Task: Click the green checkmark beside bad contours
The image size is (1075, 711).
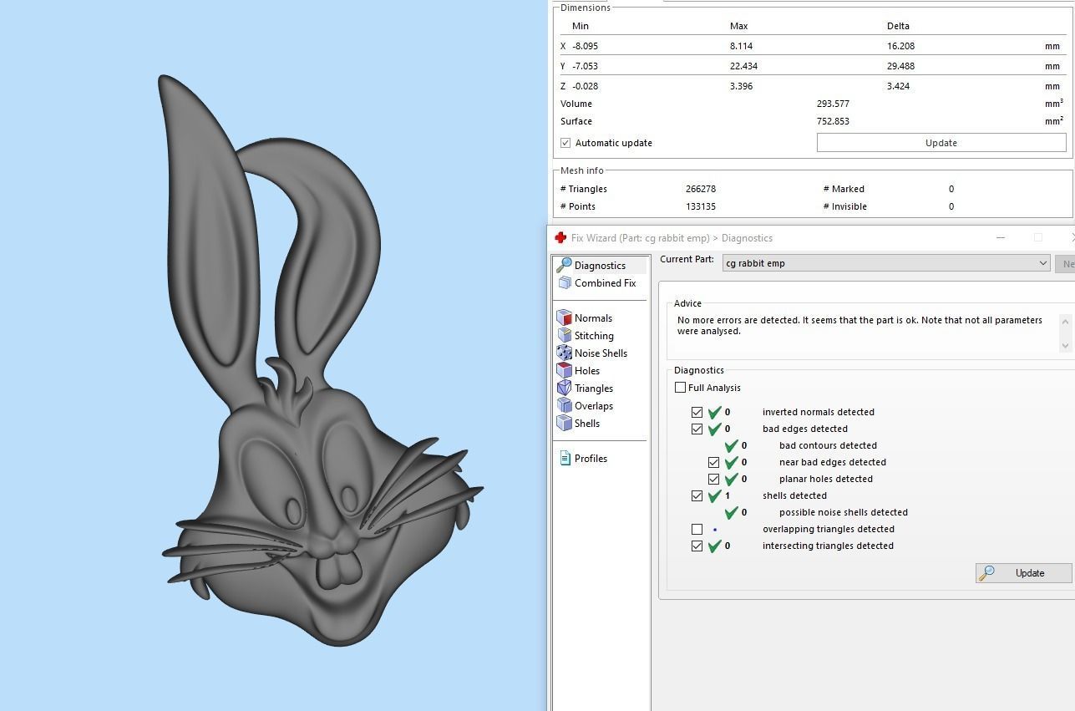Action: 731,445
